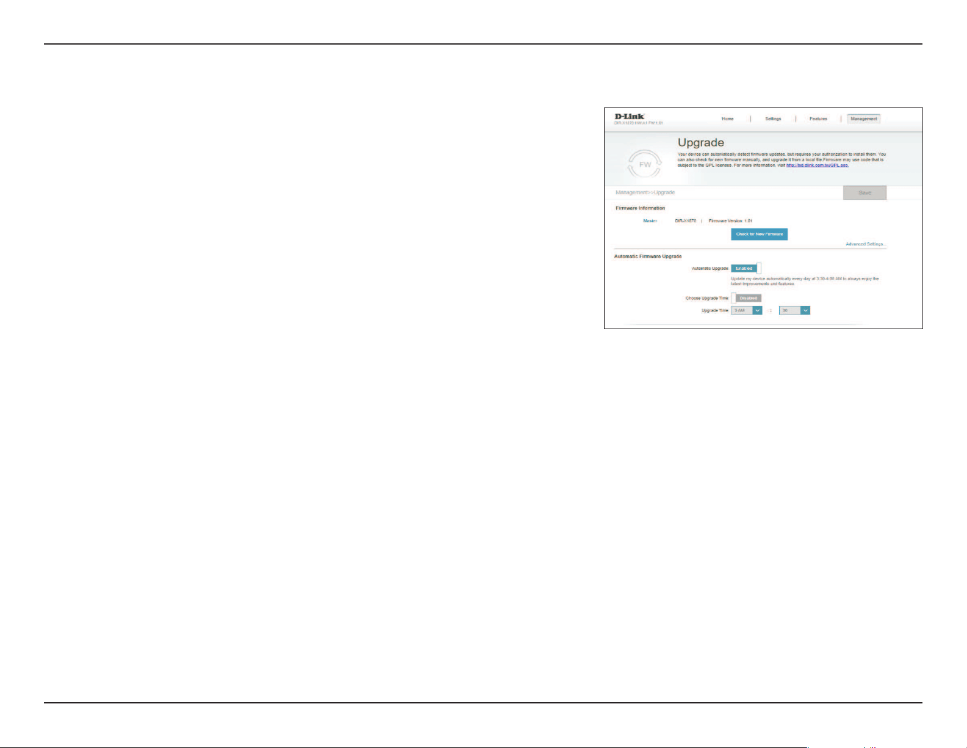Open the Home tab

coord(727,119)
